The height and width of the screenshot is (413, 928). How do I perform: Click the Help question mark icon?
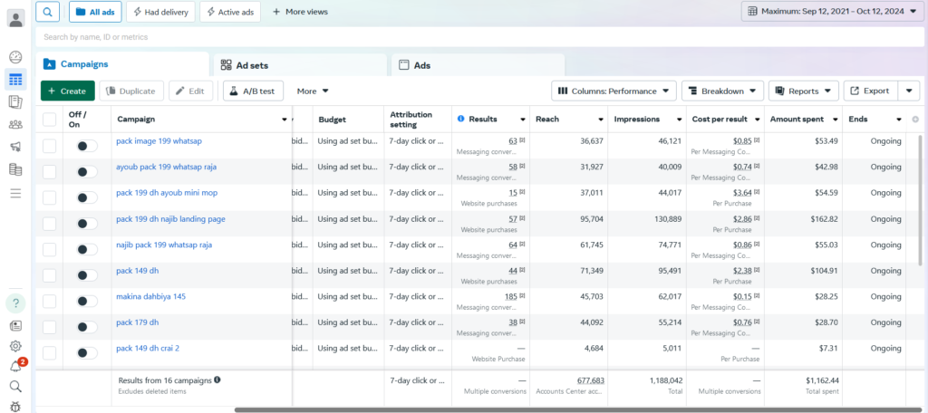point(16,303)
